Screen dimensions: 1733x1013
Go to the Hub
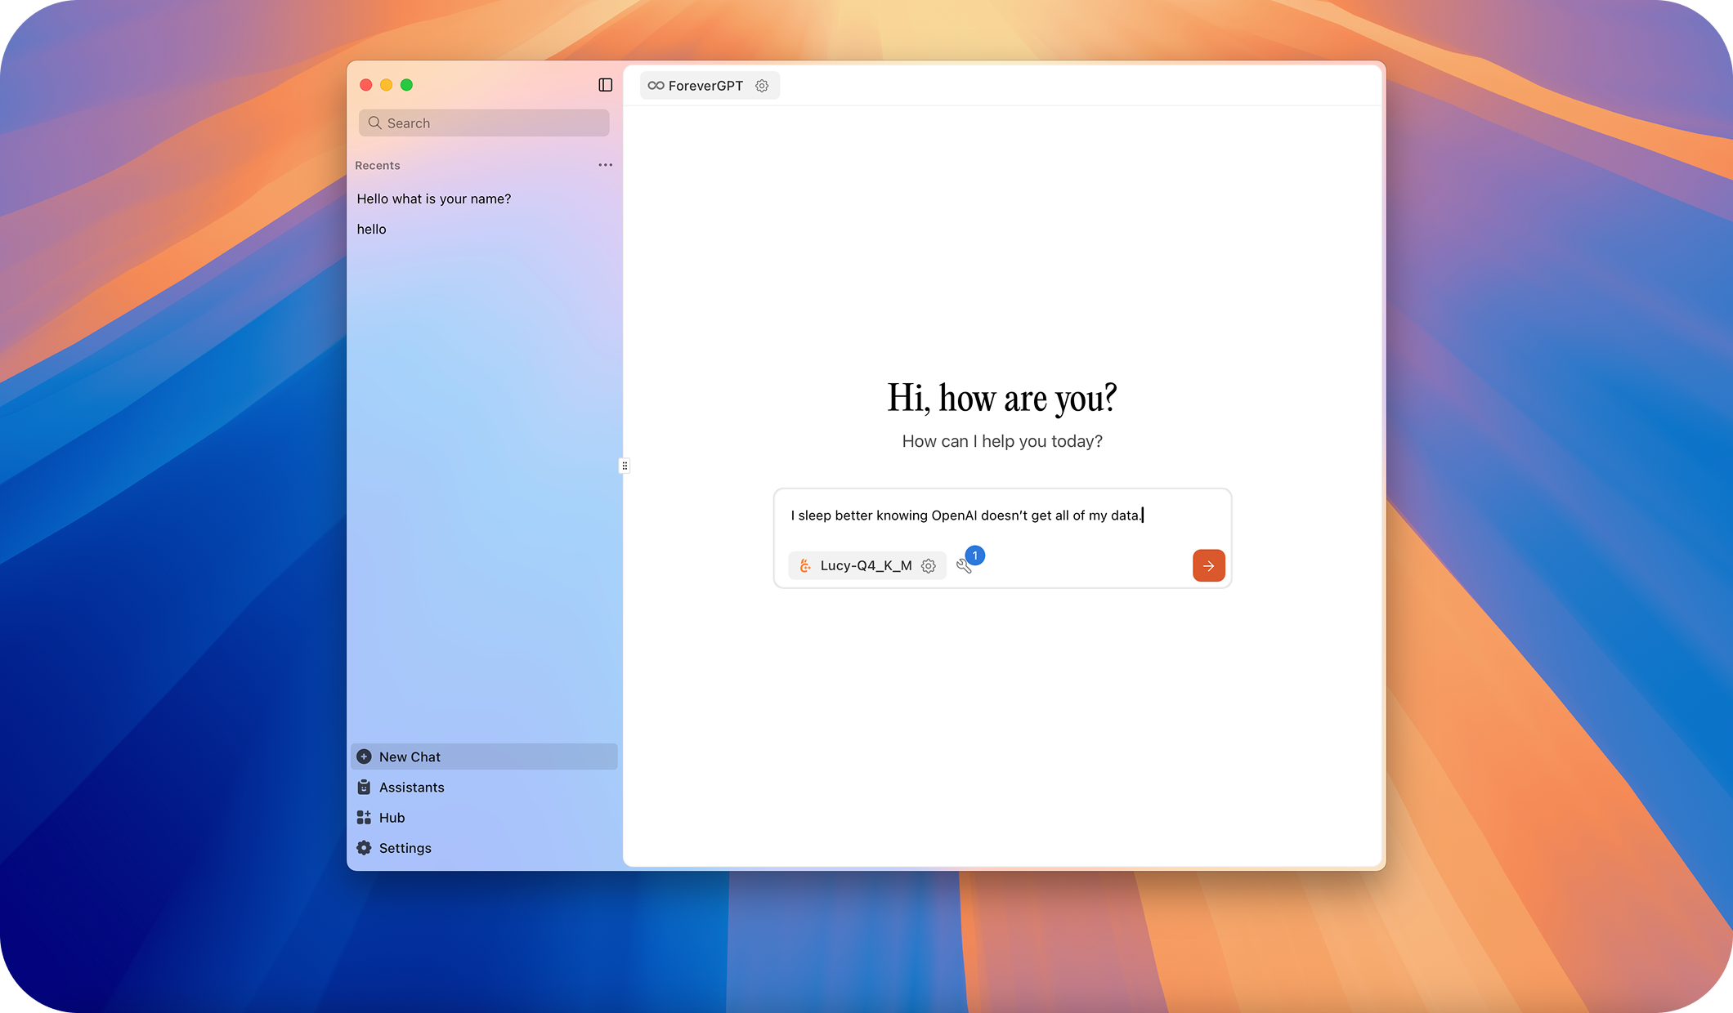[x=392, y=818]
